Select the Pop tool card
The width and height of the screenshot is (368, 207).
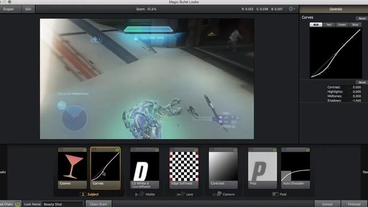coord(262,168)
